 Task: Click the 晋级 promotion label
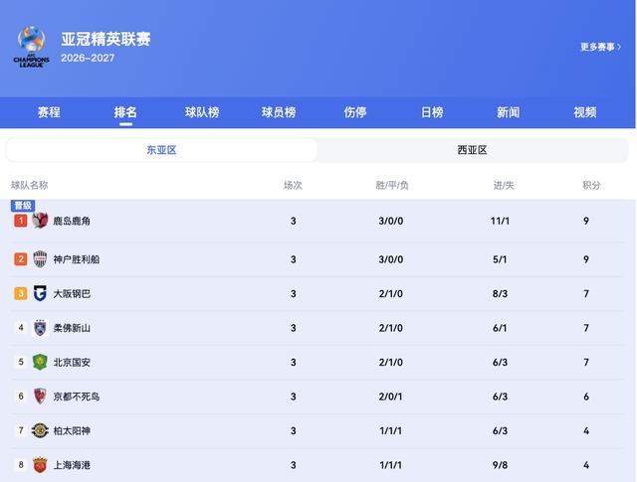23,206
